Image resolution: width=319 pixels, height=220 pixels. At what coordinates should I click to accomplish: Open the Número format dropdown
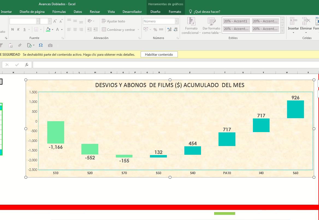(176, 21)
